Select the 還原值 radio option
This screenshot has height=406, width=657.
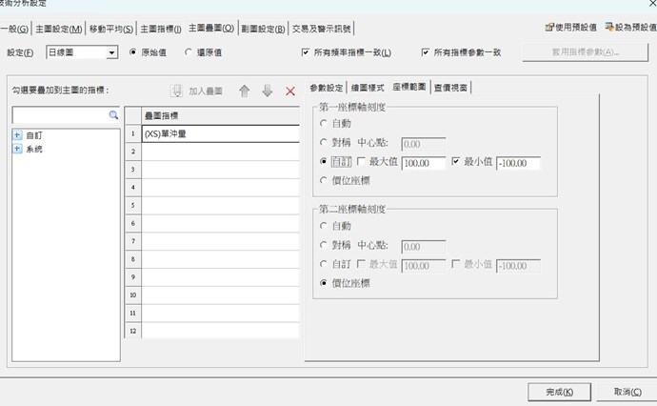tap(189, 53)
